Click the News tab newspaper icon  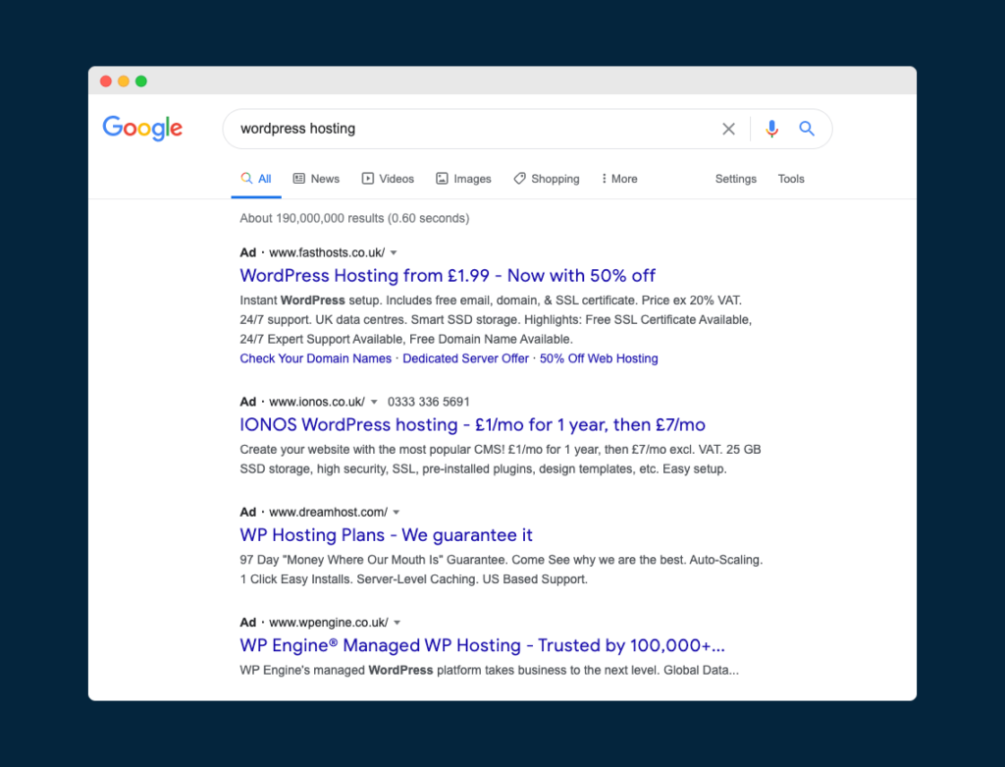[298, 179]
